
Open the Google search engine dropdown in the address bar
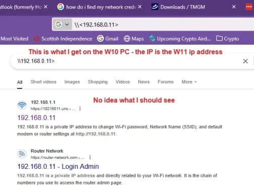click(x=62, y=25)
